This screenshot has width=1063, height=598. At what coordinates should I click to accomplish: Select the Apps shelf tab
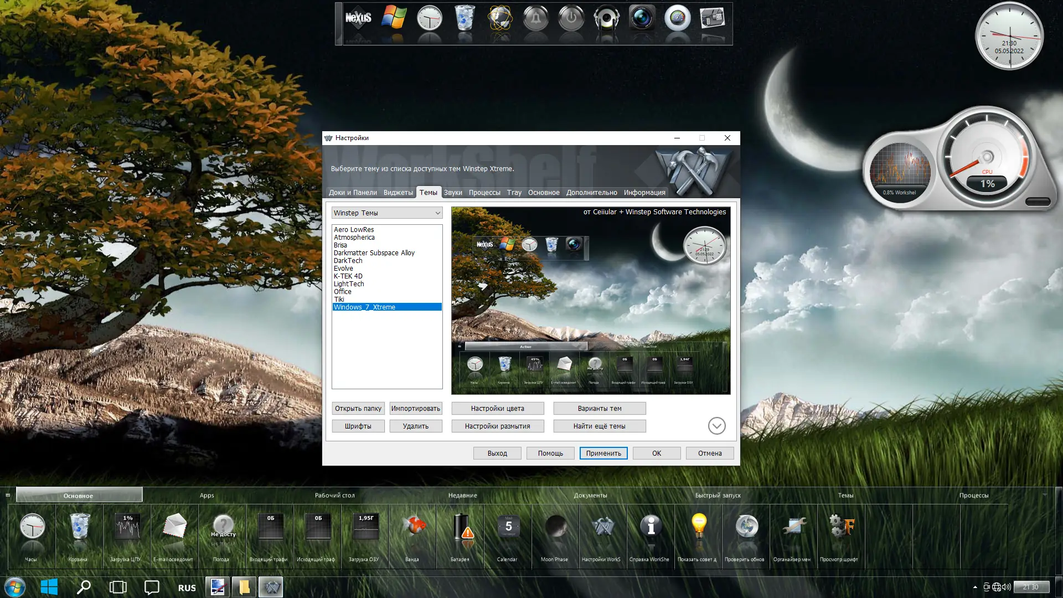tap(207, 496)
